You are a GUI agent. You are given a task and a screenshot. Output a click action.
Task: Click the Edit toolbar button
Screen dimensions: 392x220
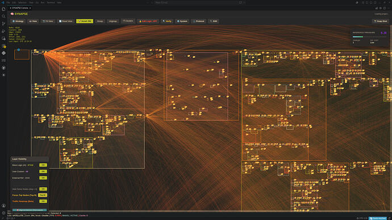pyautogui.click(x=214, y=21)
